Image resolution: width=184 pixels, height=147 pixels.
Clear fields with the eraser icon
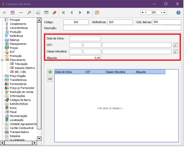pos(55,13)
